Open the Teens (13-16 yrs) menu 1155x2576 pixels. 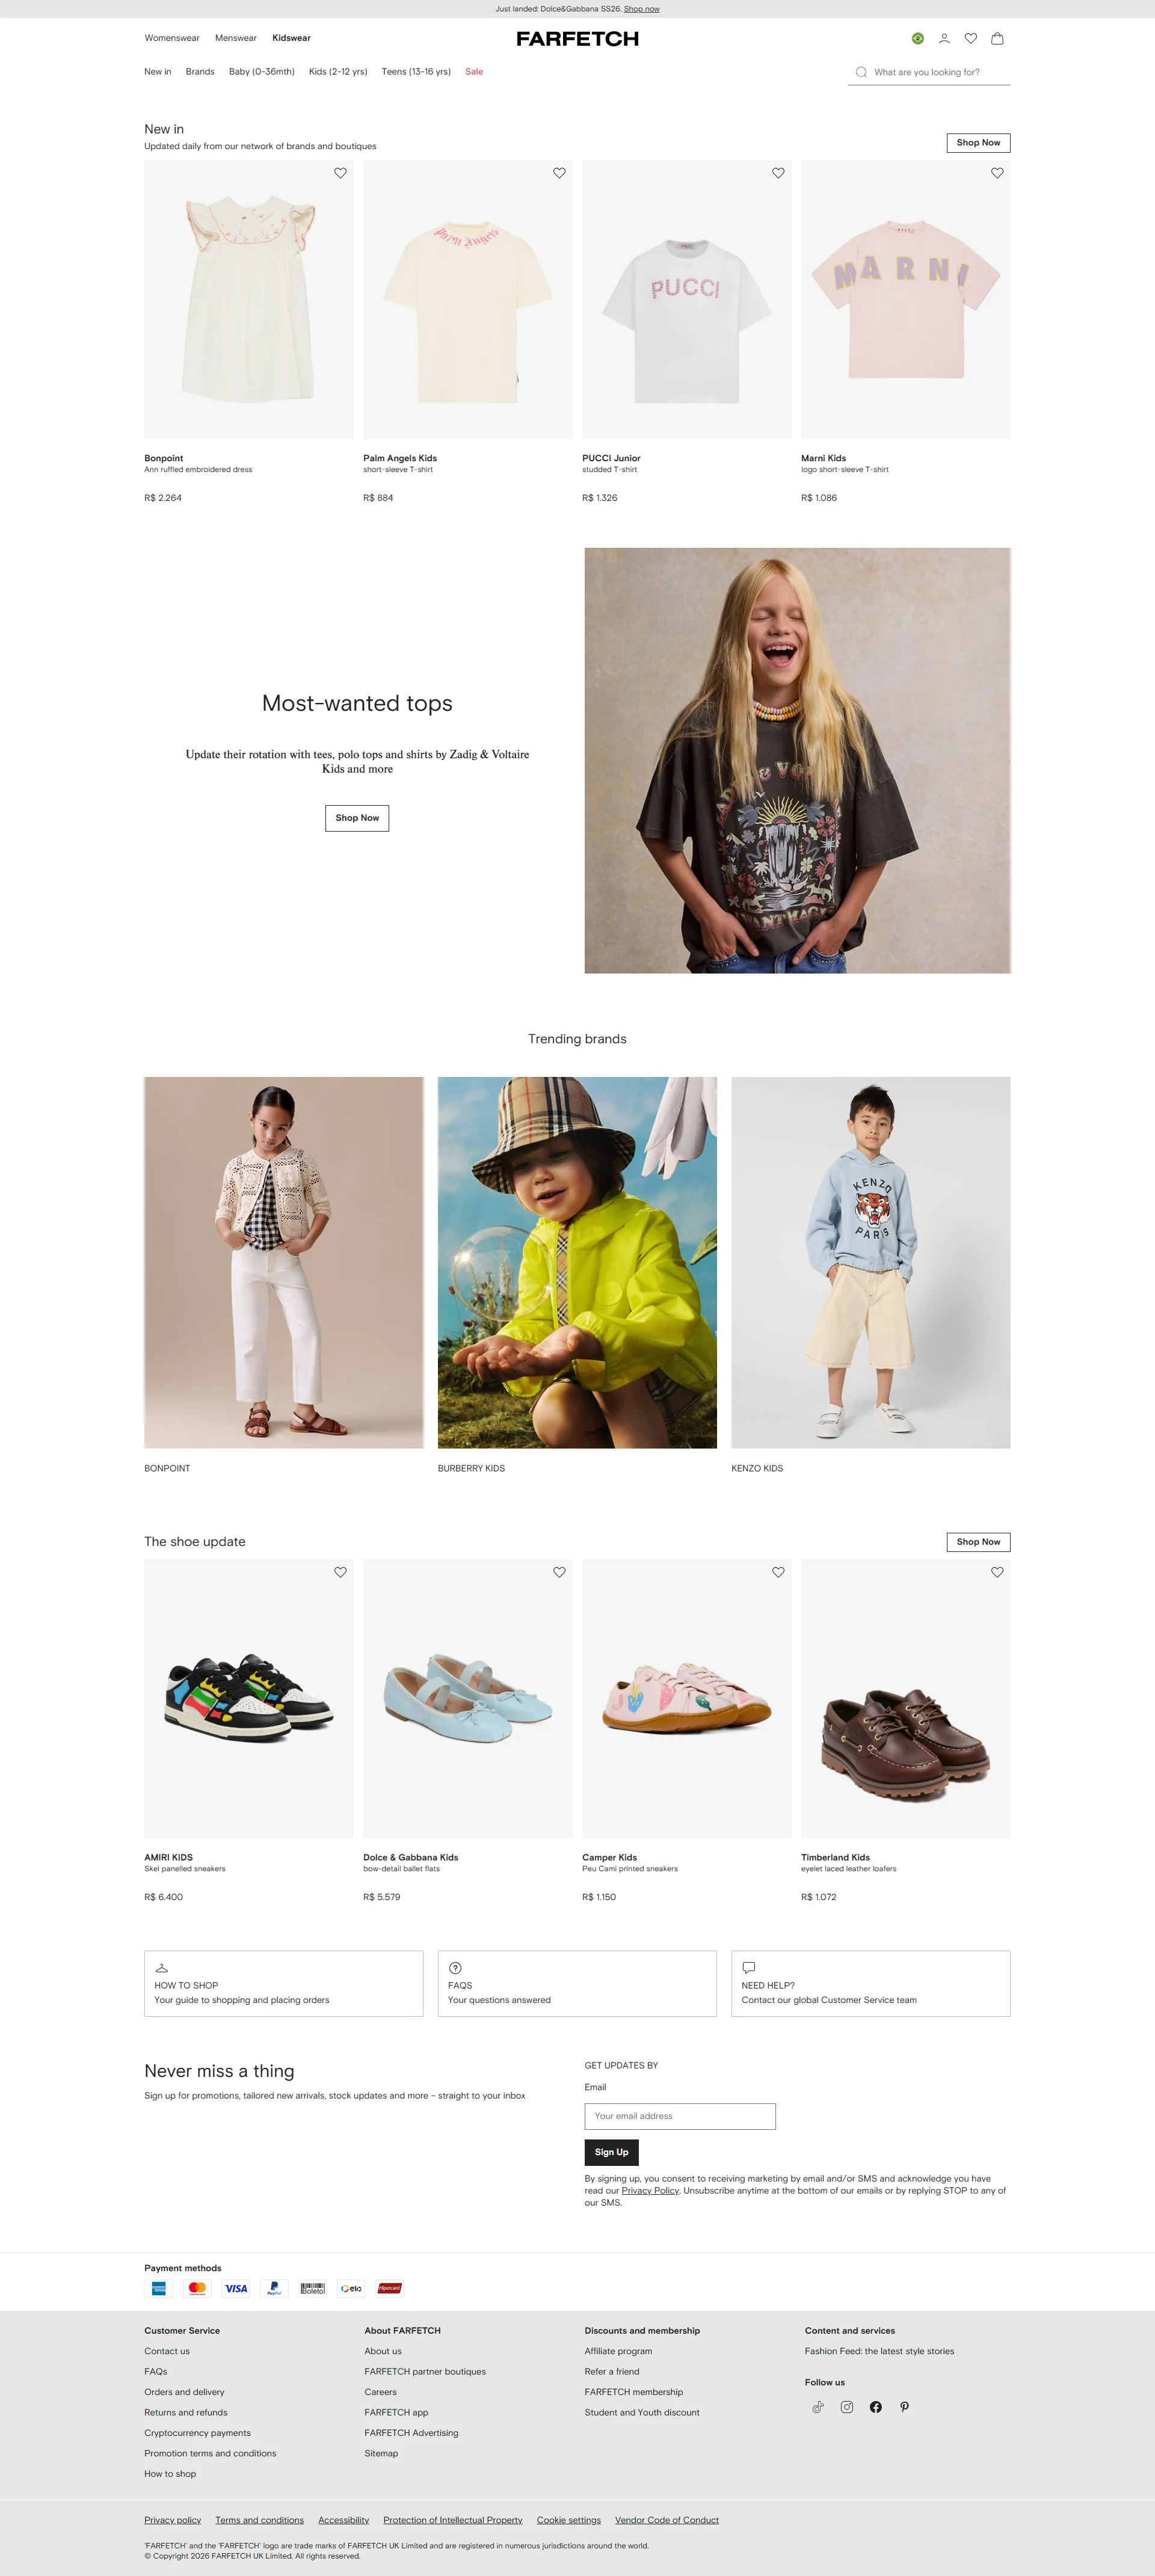pos(416,72)
